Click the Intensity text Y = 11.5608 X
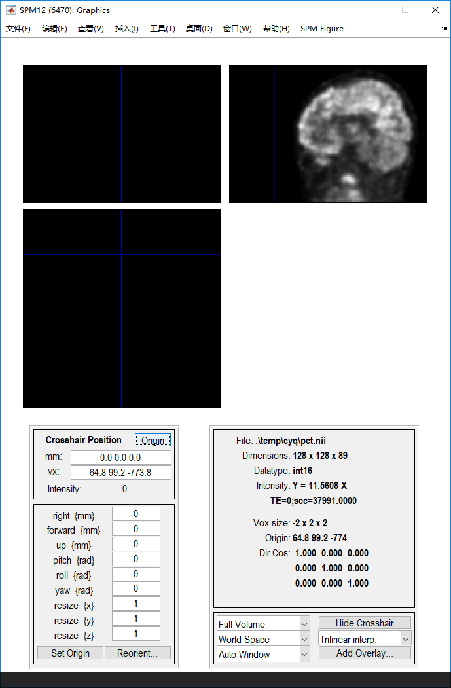Screen dimensions: 451x688 (320, 486)
